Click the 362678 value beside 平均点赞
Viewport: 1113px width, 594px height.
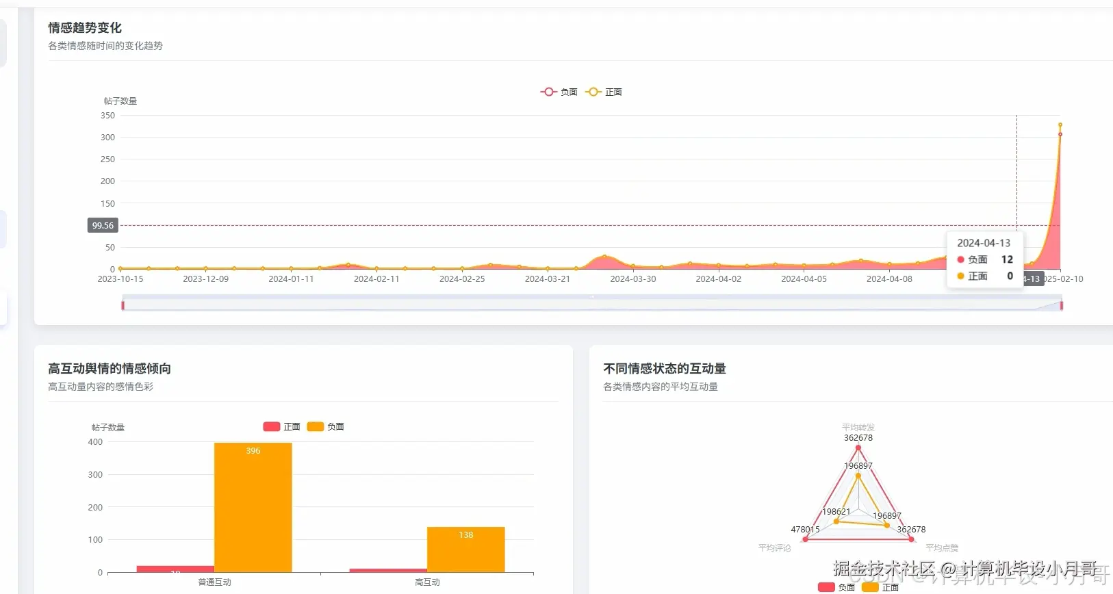(911, 529)
